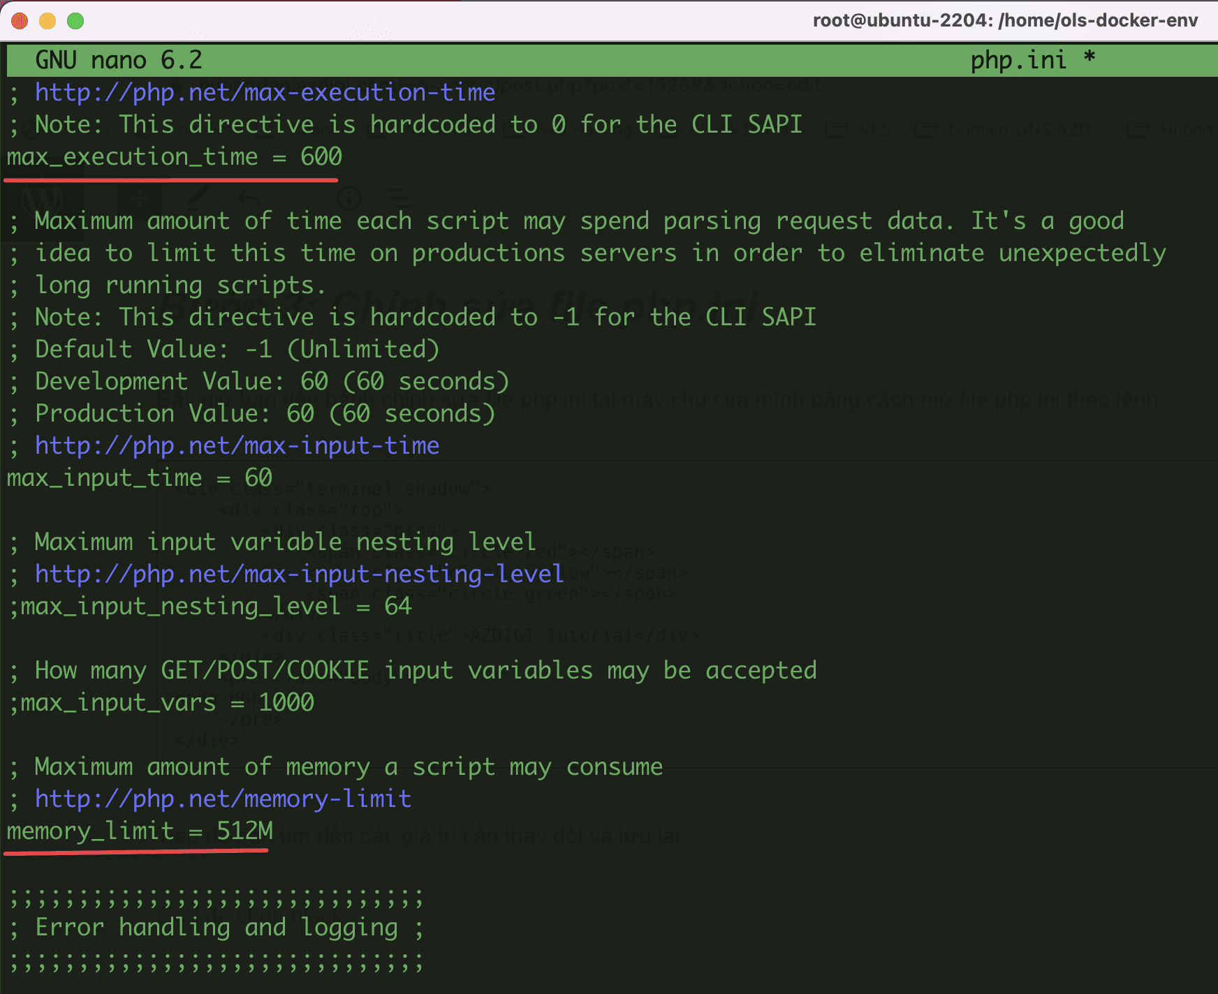Screen dimensions: 1218x994
Task: Click the php.ini filename in nano header
Action: [1018, 60]
